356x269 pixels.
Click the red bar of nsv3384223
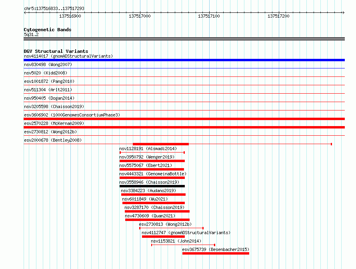(x=154, y=195)
